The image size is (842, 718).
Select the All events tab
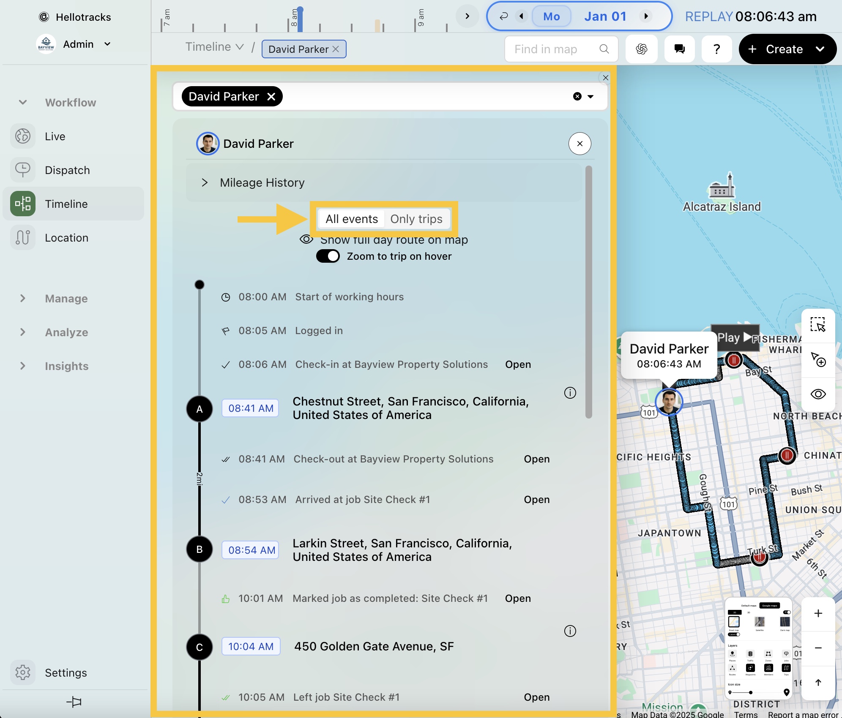point(351,219)
